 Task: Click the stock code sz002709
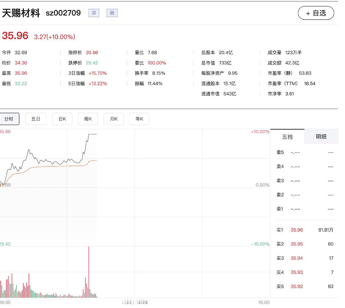pos(63,13)
